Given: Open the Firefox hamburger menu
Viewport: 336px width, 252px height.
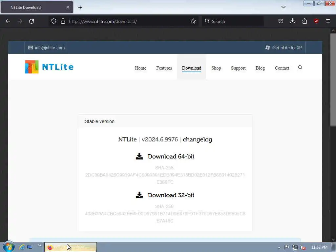Looking at the screenshot, I should pos(328,21).
